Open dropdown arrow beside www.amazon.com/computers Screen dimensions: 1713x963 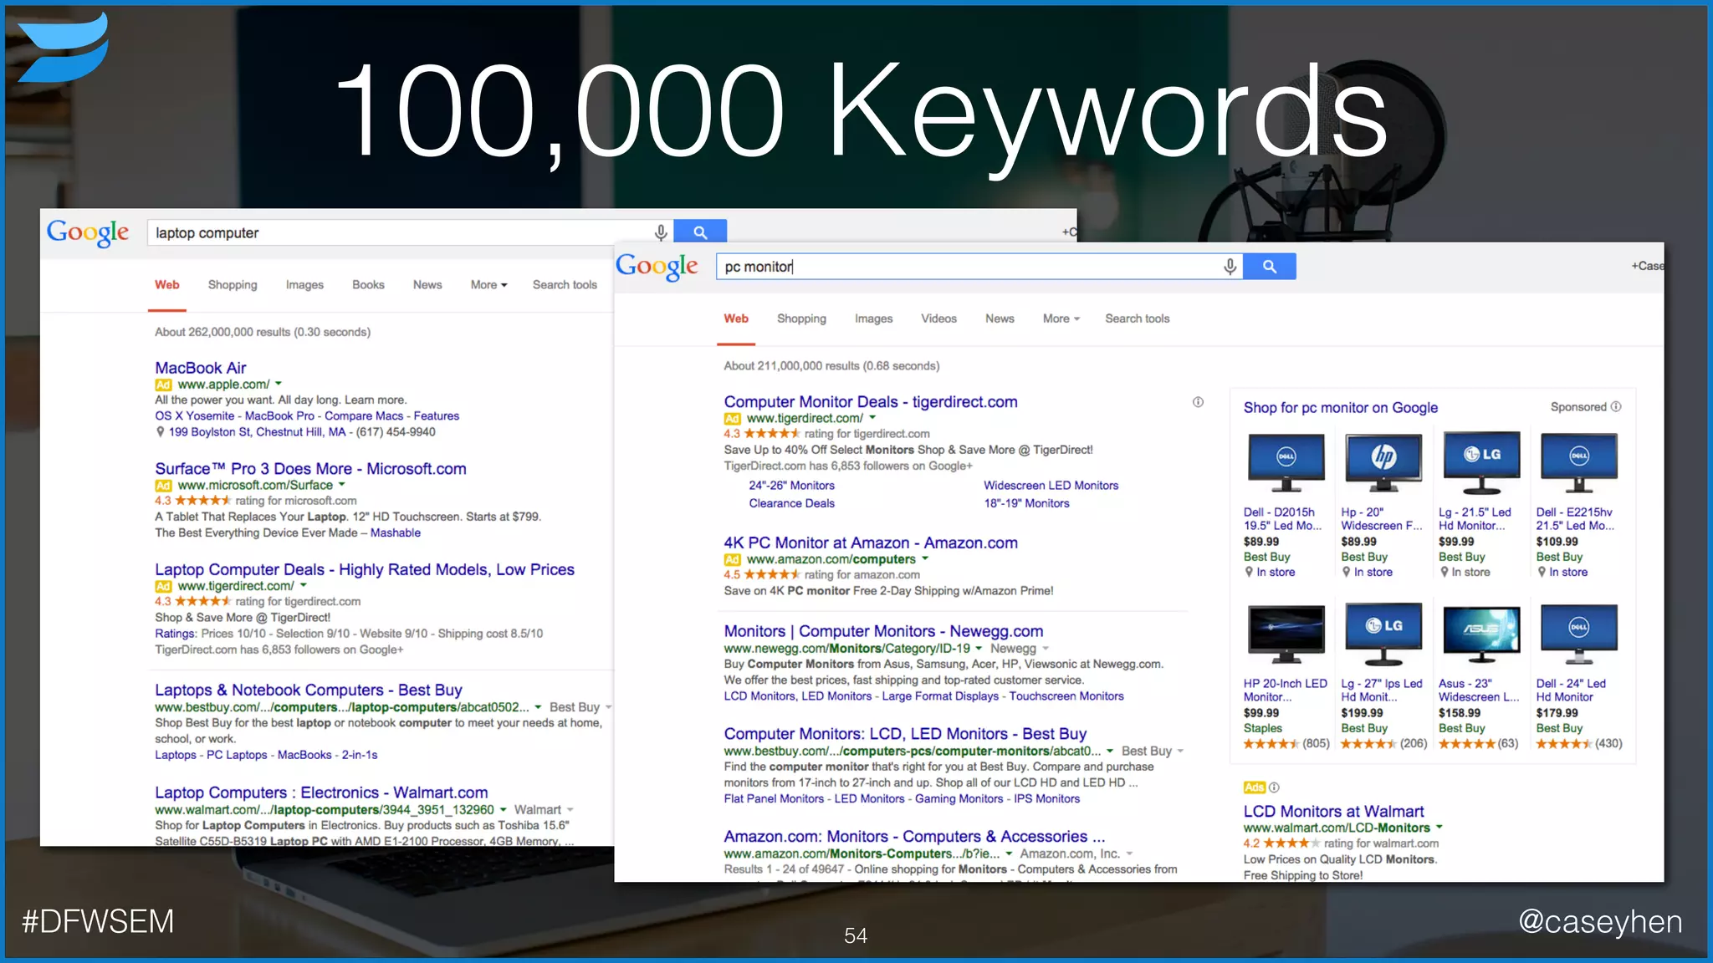[925, 559]
